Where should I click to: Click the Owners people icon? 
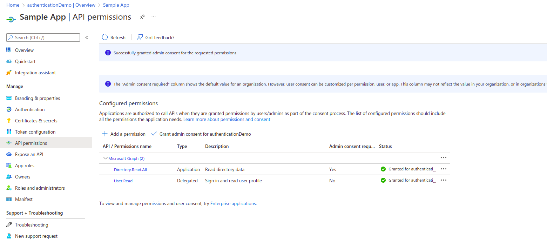(x=9, y=177)
